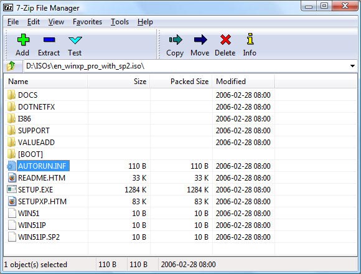
Task: Click status bar date 2006-02-28 08:00
Action: [189, 264]
